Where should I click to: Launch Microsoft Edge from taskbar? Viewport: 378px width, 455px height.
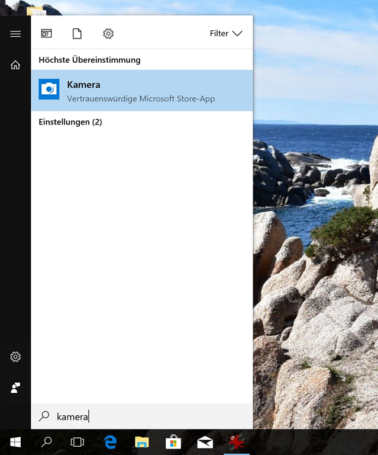tap(110, 442)
